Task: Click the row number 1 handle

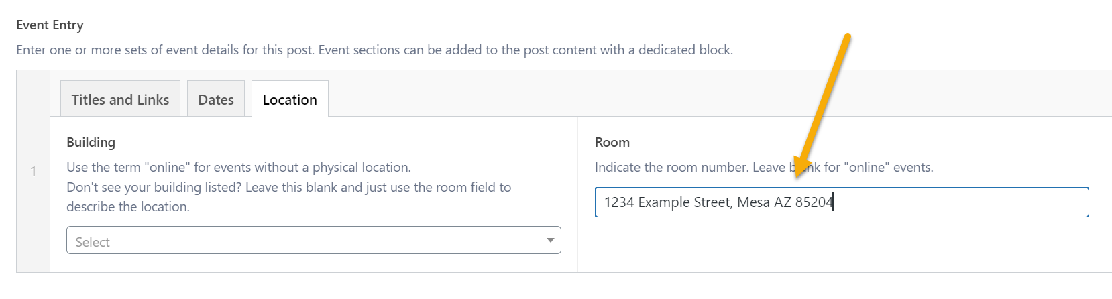Action: coord(34,172)
